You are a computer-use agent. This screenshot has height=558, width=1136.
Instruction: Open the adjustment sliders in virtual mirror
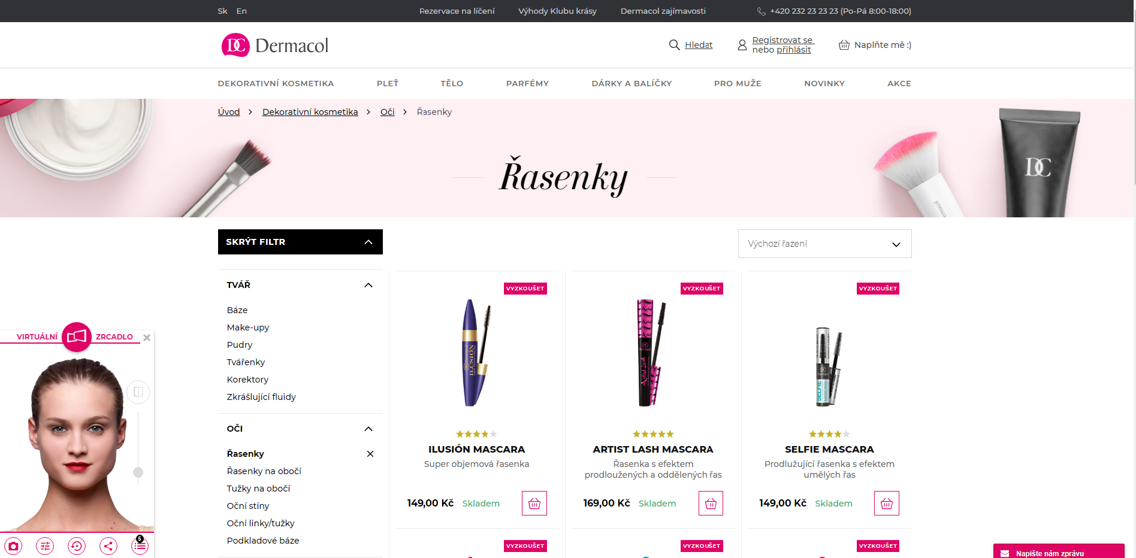[45, 546]
